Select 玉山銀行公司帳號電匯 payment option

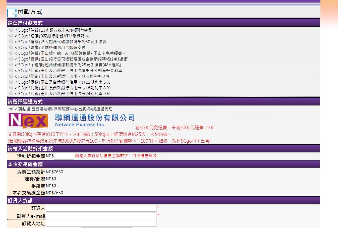(11, 59)
